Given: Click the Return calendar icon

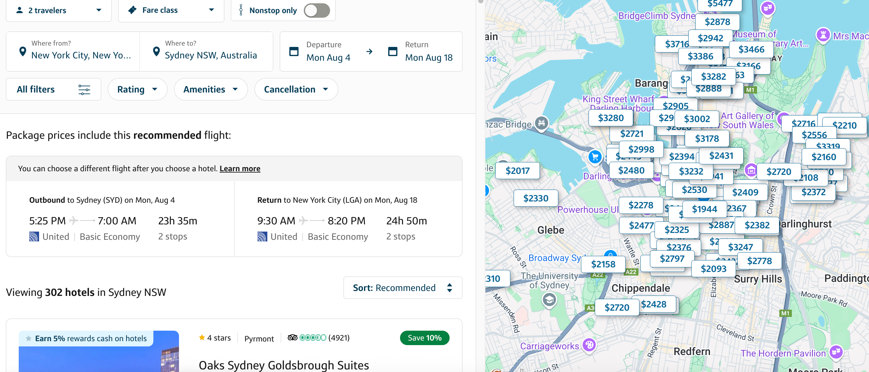Looking at the screenshot, I should tap(392, 52).
